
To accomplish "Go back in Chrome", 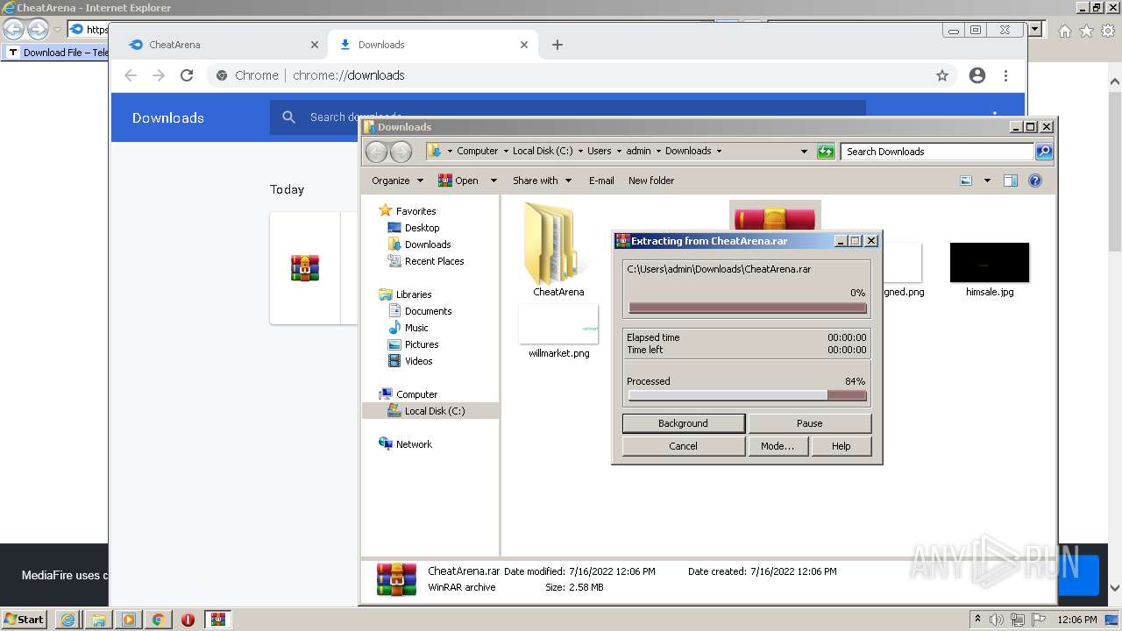I will coord(131,75).
